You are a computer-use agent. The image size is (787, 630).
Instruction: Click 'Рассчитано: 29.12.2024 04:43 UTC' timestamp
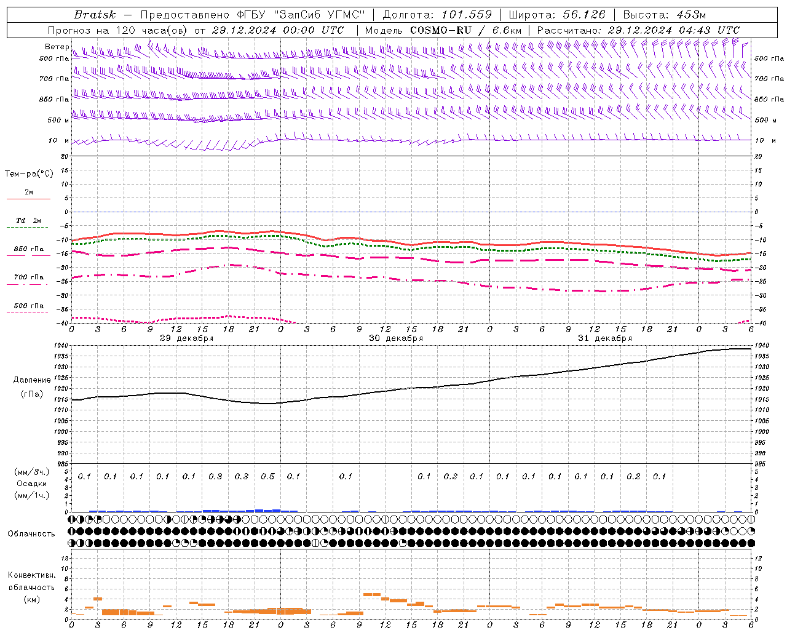coord(638,30)
